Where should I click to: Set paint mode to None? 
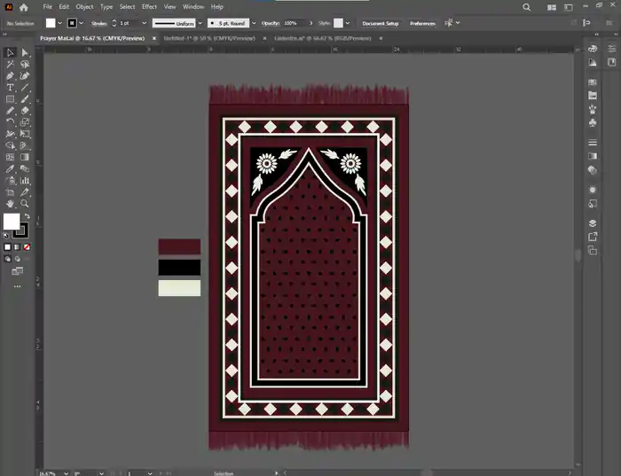click(x=27, y=247)
